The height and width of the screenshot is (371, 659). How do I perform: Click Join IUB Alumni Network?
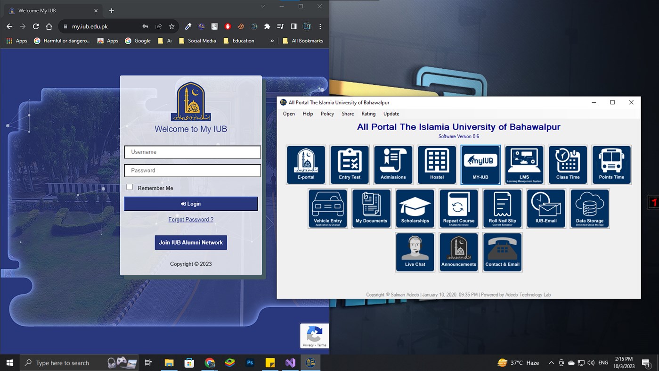coord(191,242)
